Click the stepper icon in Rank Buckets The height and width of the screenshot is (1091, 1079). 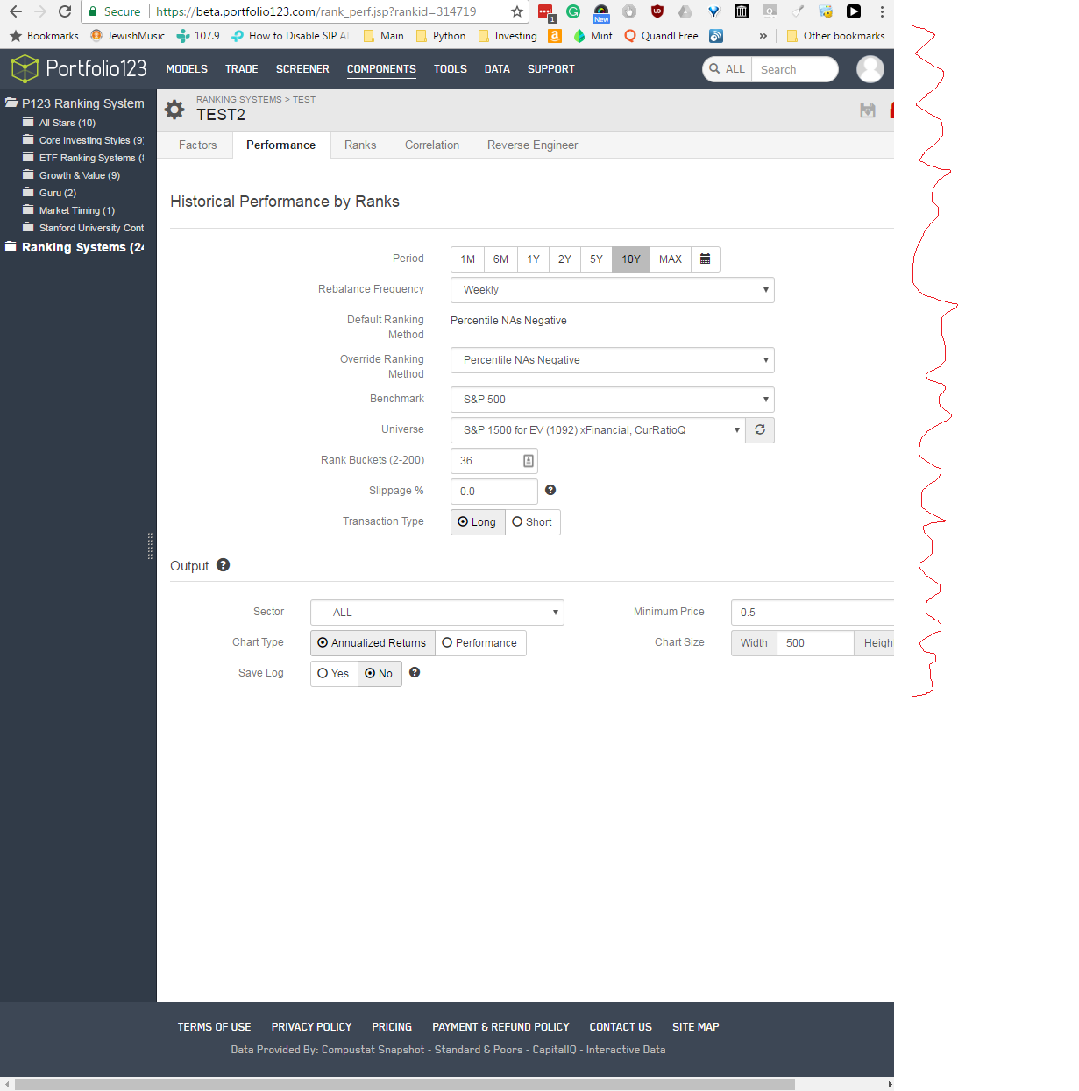(529, 461)
